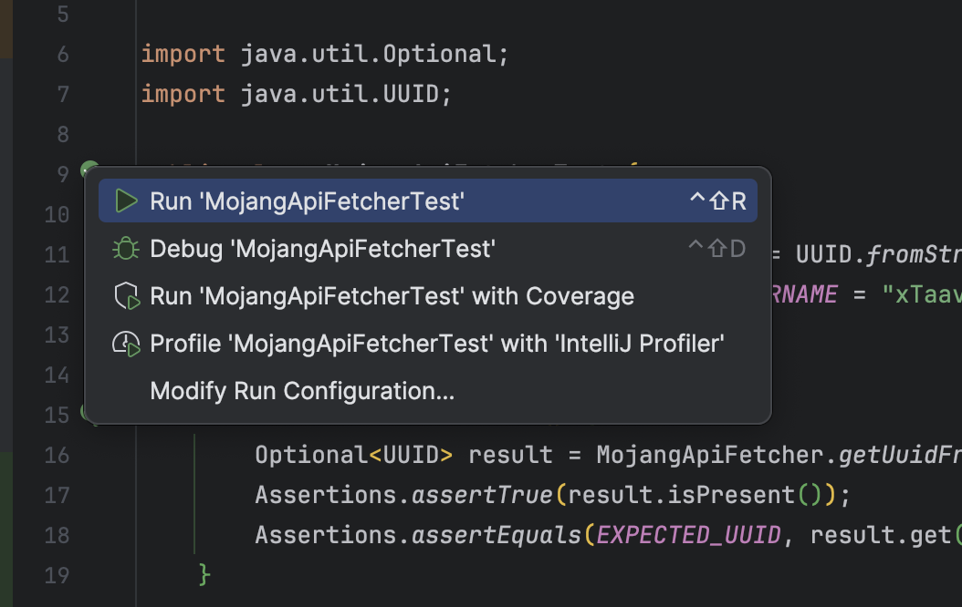Click the assertTrue method call
This screenshot has width=962, height=607.
(x=481, y=495)
